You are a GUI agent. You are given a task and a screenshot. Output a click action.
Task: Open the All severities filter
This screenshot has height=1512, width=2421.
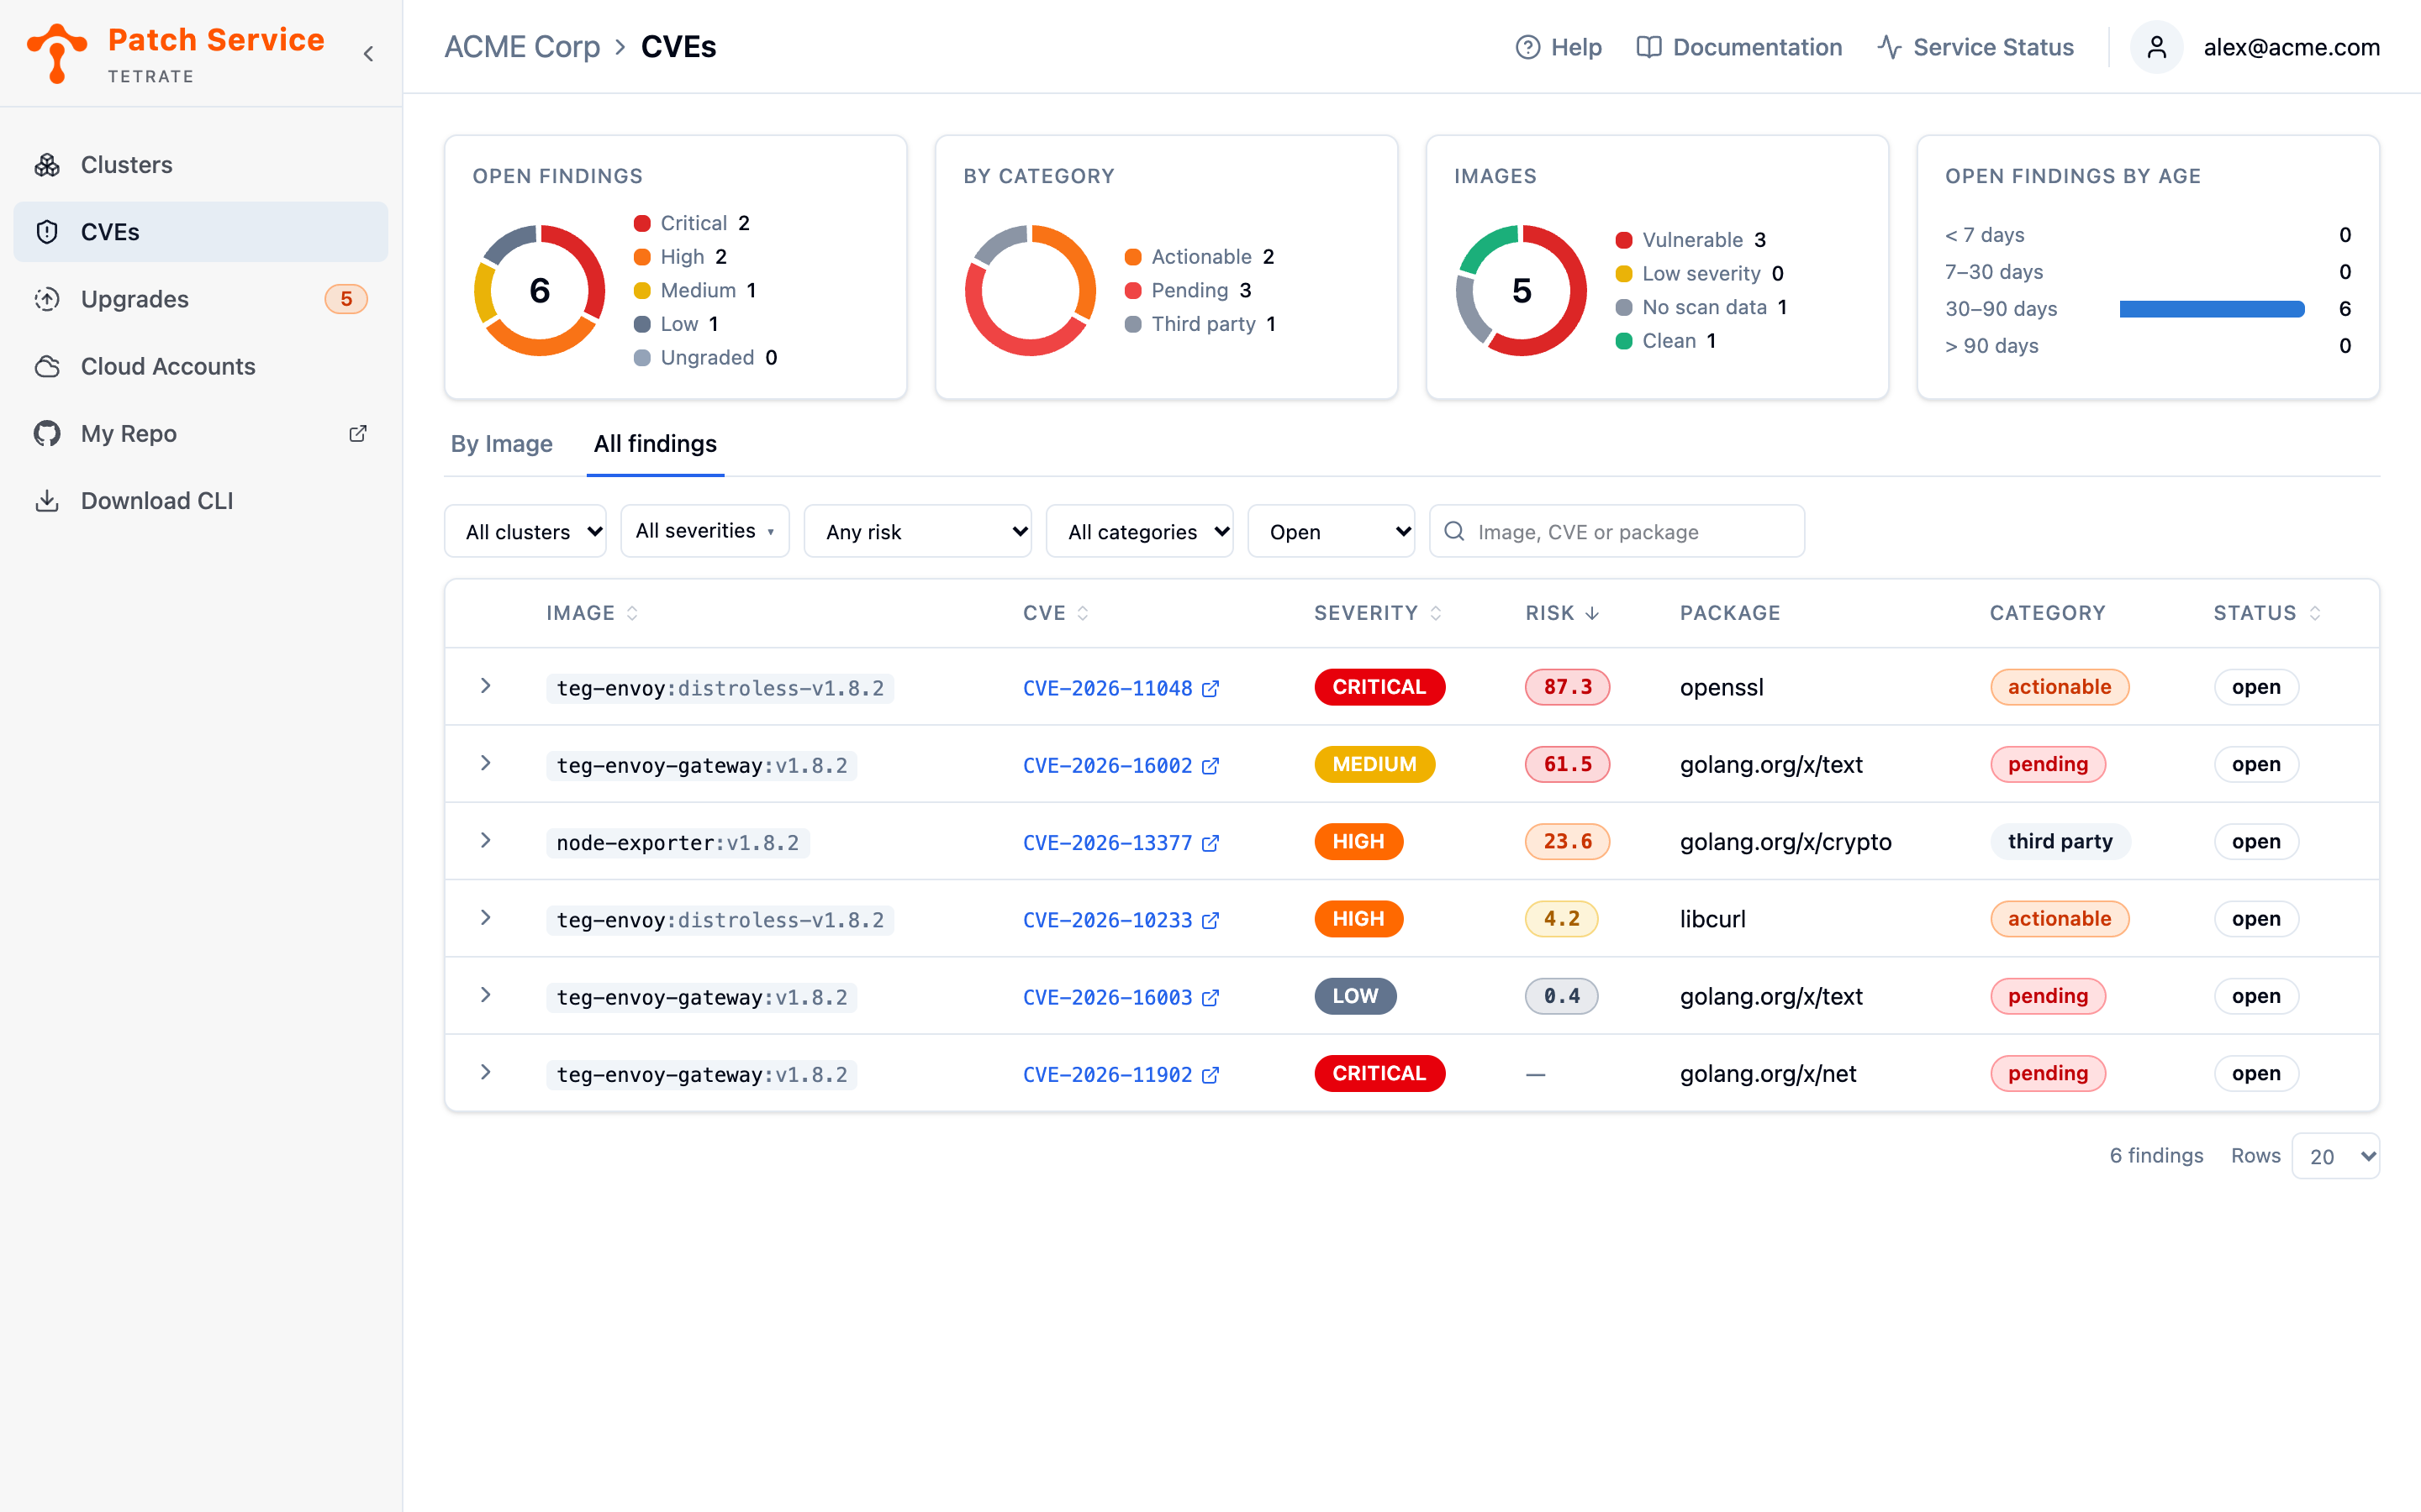[x=704, y=531]
